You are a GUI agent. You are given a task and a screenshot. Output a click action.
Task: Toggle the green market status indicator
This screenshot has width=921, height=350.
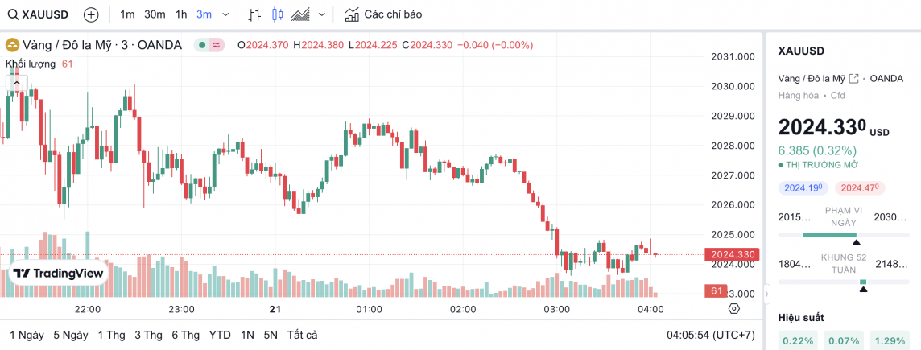[x=200, y=45]
